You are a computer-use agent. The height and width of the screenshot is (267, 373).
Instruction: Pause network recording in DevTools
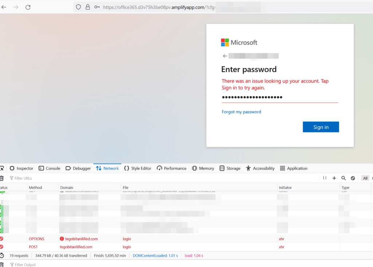tap(325, 178)
